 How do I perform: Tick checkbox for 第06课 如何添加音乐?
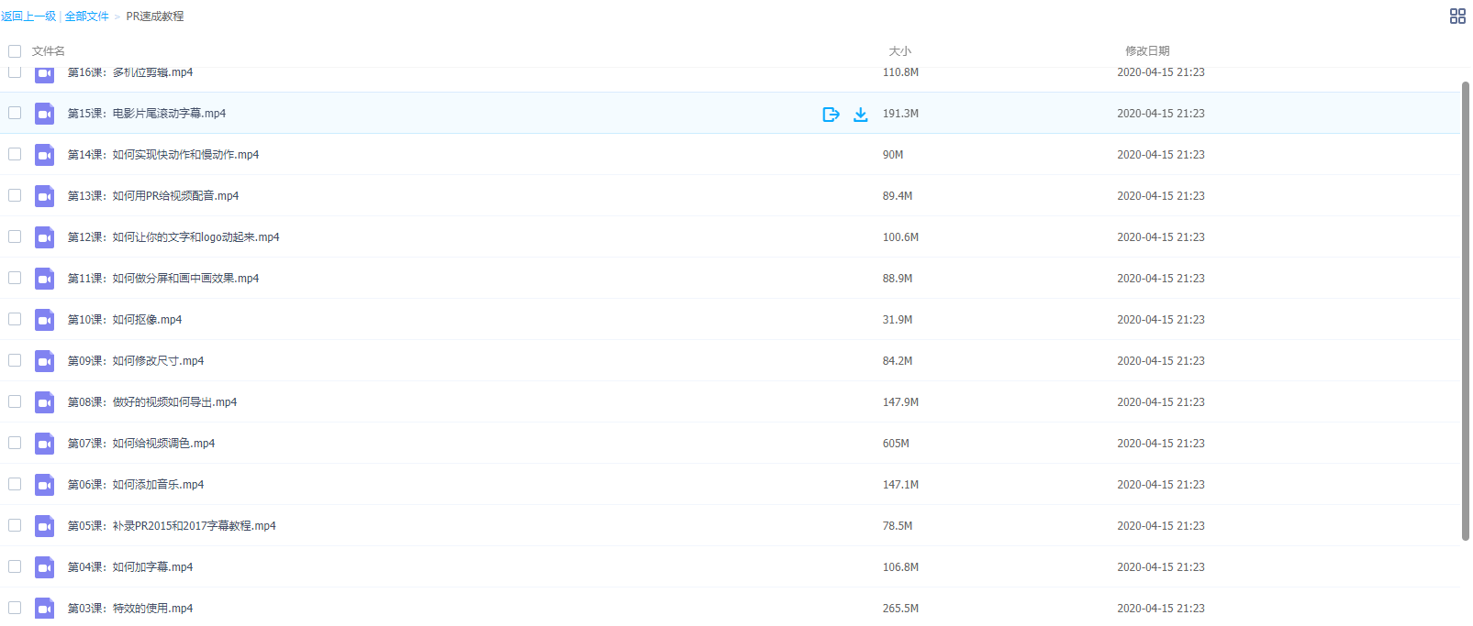click(15, 484)
